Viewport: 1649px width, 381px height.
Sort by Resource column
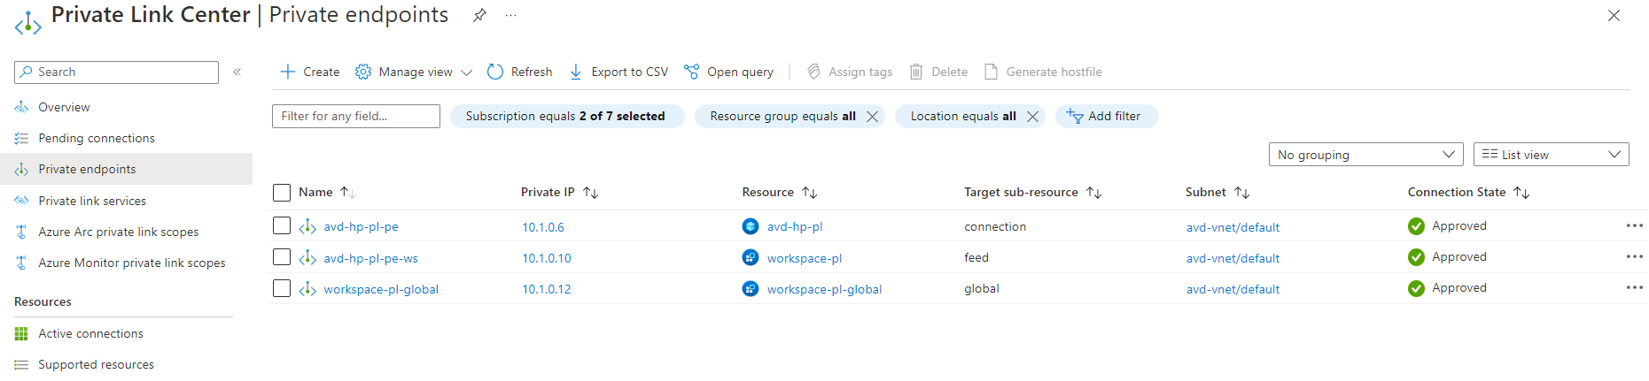[x=780, y=192]
